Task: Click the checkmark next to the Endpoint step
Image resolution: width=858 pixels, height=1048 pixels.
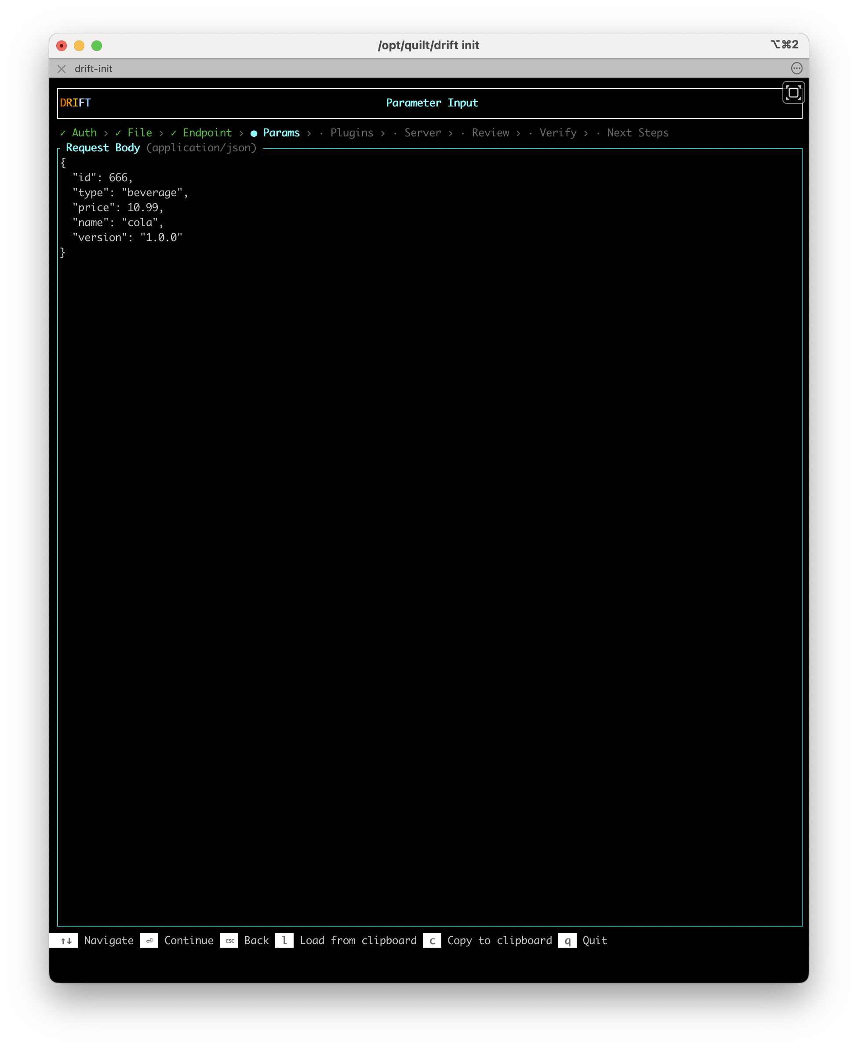Action: click(173, 132)
